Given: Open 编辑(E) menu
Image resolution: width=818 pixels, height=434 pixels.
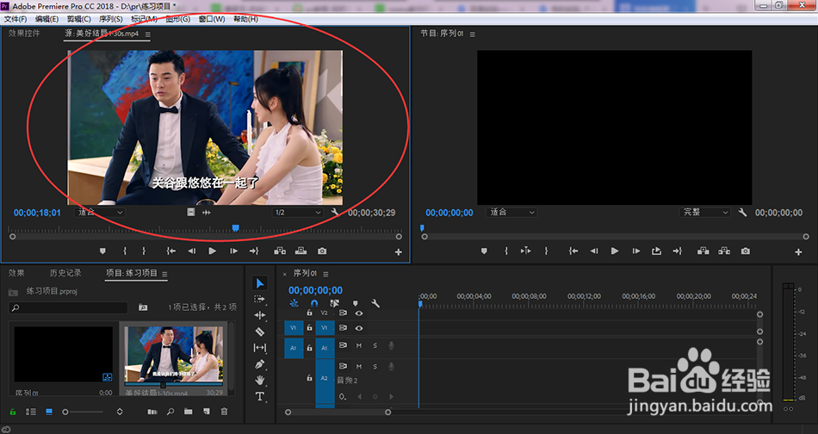Looking at the screenshot, I should click(x=46, y=19).
